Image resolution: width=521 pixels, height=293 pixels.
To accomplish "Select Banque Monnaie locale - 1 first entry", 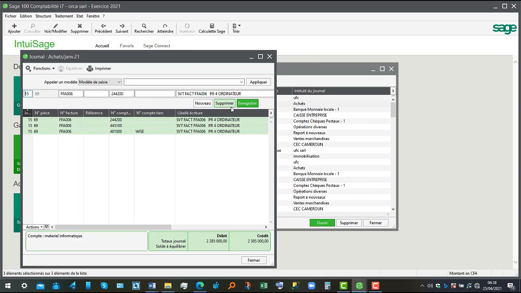I will tap(316, 109).
